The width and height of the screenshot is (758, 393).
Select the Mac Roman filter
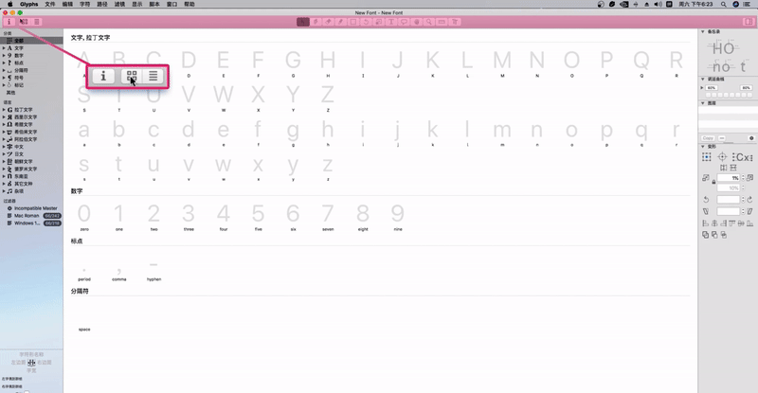tap(28, 215)
